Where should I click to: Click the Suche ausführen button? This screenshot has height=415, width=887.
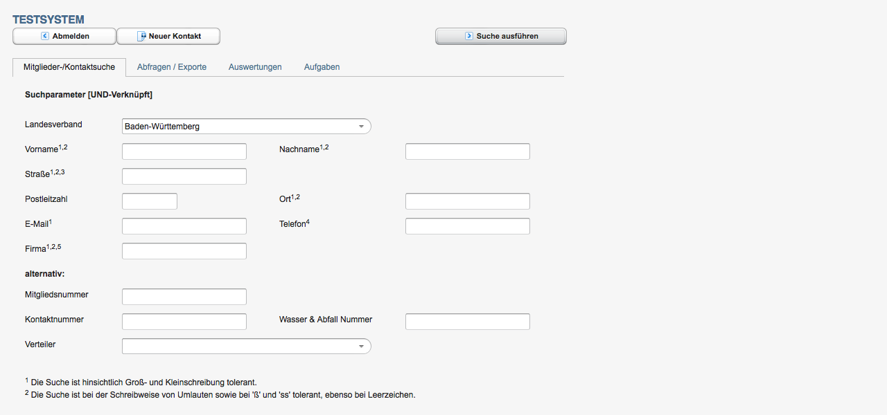[x=501, y=36]
